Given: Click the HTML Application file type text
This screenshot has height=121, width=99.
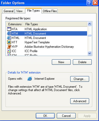Looking at the screenshot, I should [x=36, y=29].
